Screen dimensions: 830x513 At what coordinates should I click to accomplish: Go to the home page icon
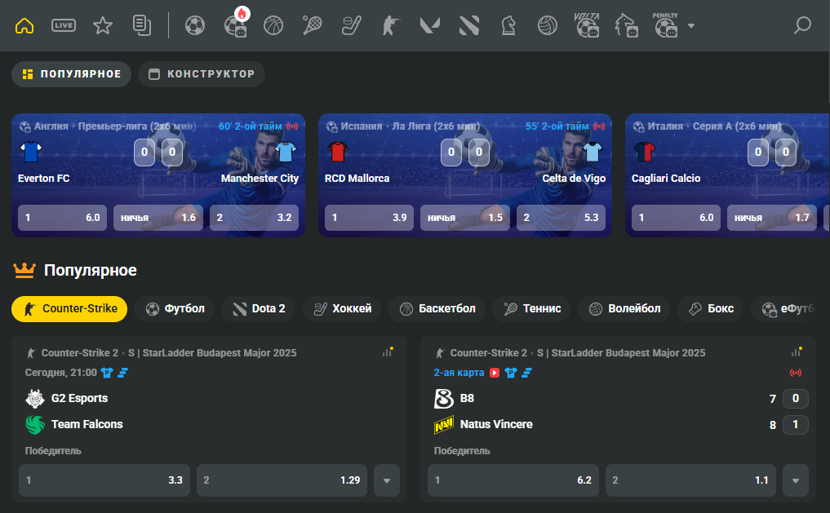tap(24, 25)
